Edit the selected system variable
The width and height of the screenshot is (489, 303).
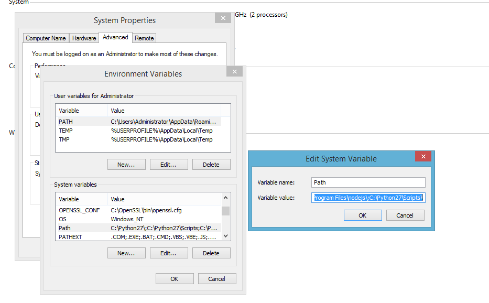(169, 253)
